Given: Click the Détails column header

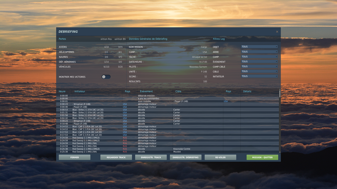Looking at the screenshot, I should (x=247, y=91).
